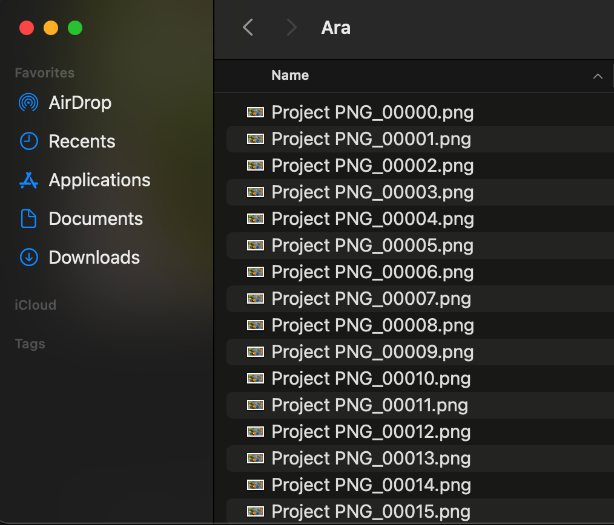Click the Recents clock icon
The height and width of the screenshot is (525, 614).
[x=28, y=142]
